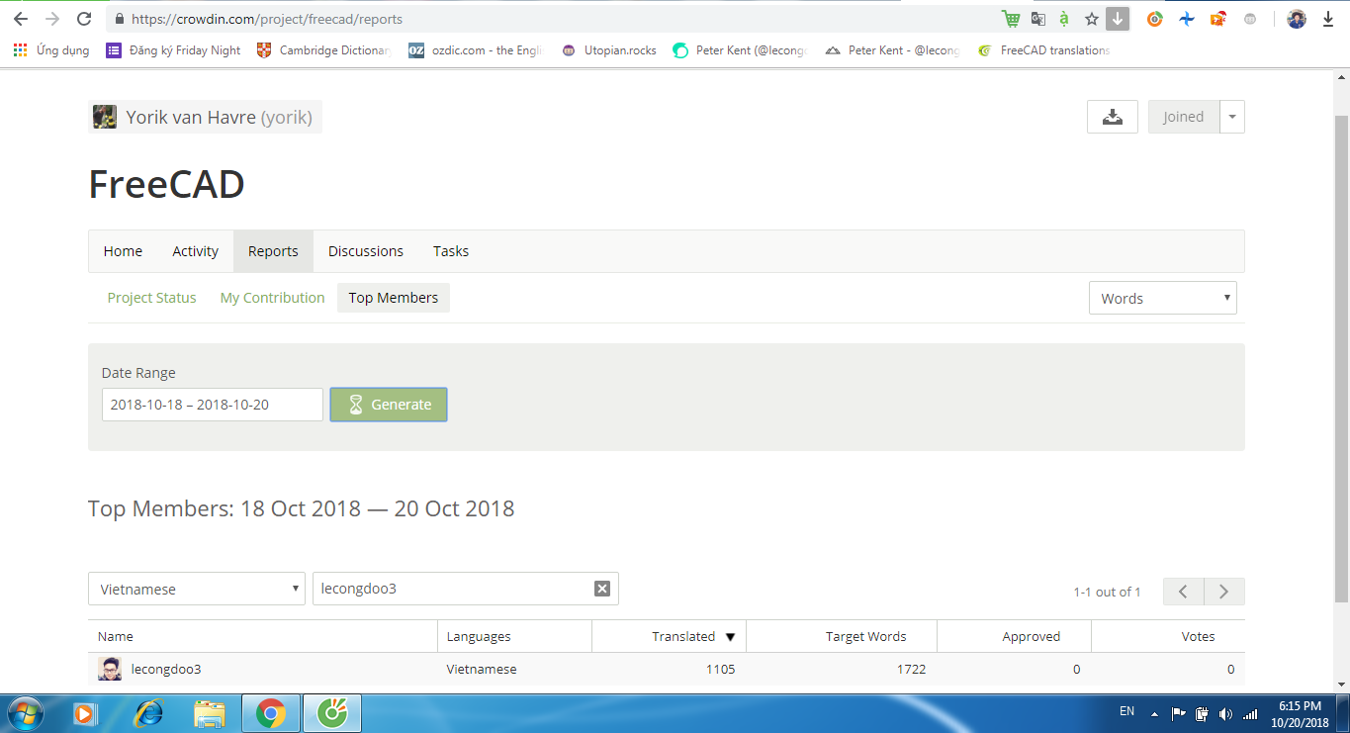
Task: Open File Explorer from taskbar
Action: 209,712
